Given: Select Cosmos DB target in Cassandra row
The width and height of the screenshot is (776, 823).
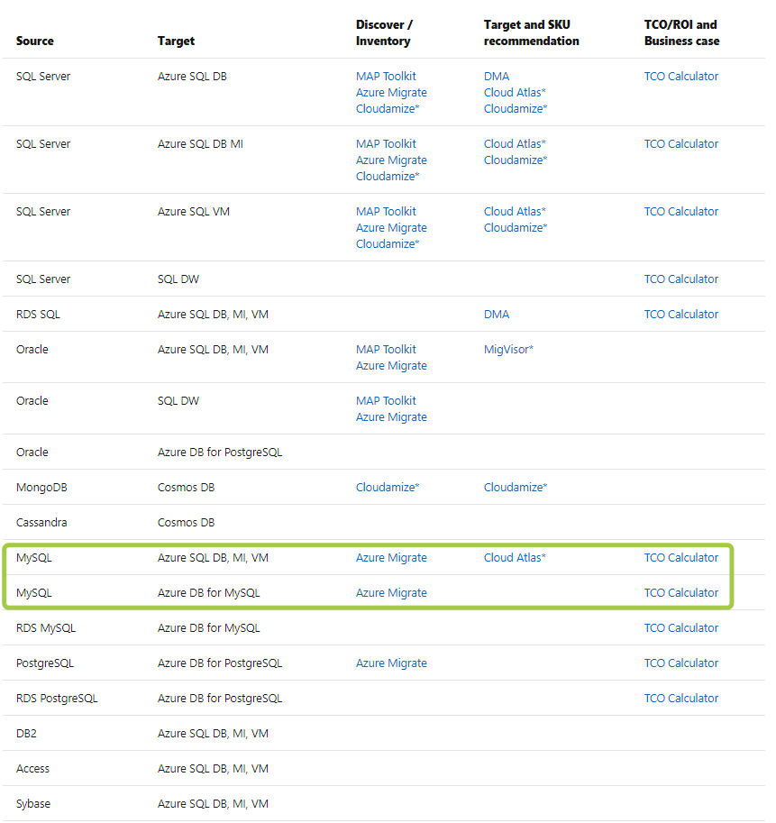Looking at the screenshot, I should click(186, 523).
